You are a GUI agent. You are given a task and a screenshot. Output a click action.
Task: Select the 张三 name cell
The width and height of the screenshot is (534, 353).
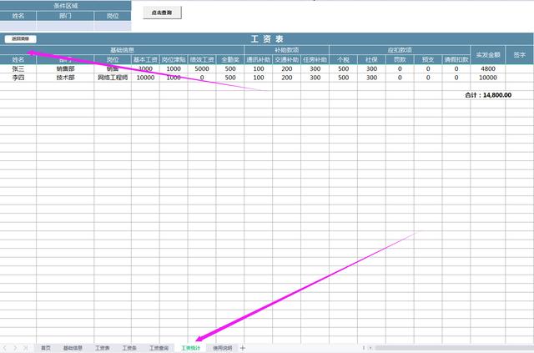pyautogui.click(x=18, y=68)
